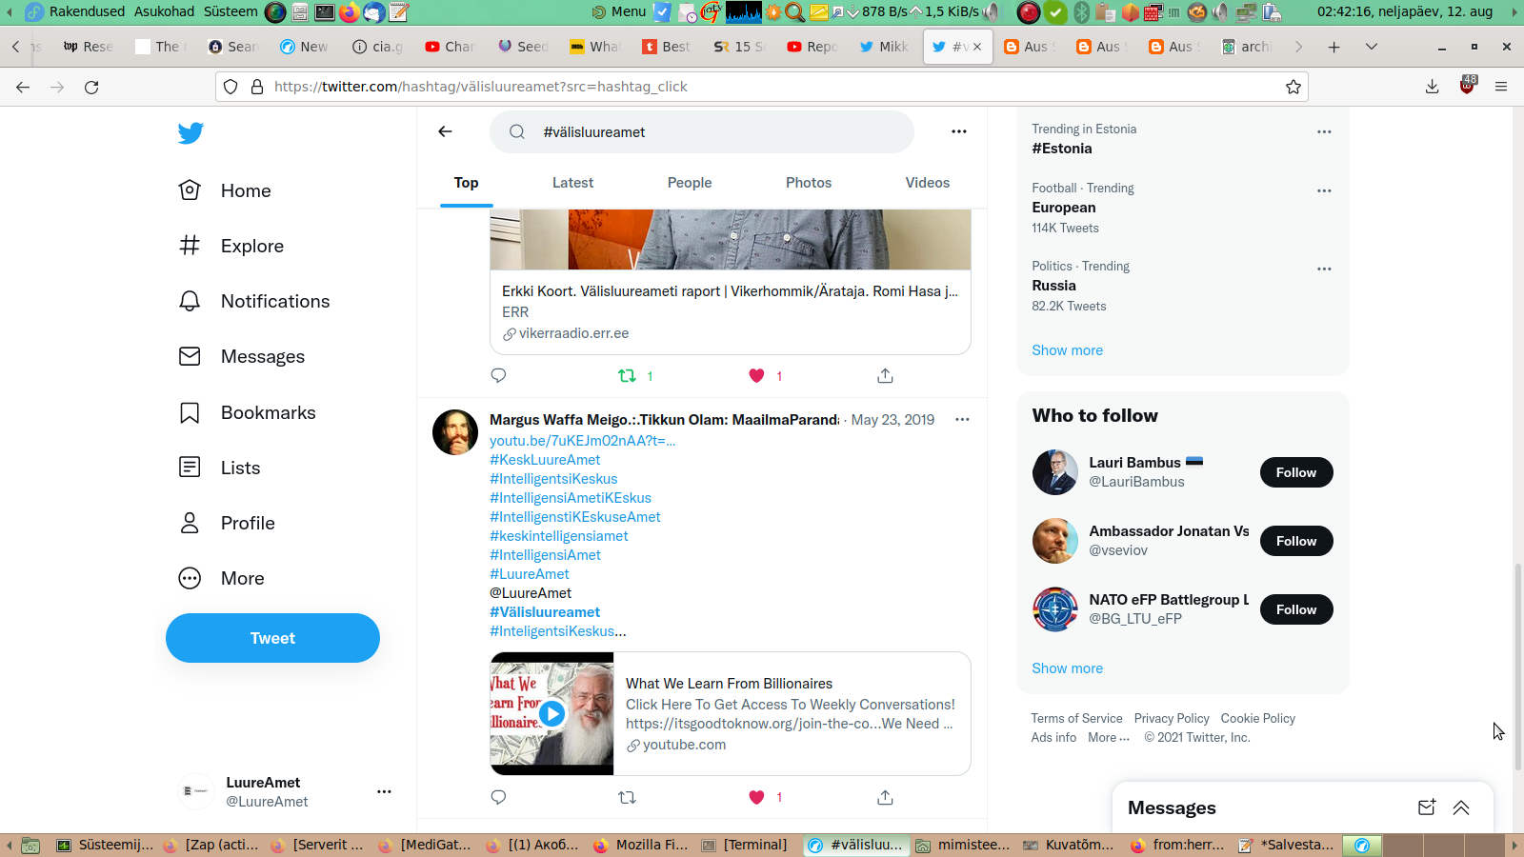Bookmark this page with the star
Viewport: 1524px width, 857px height.
tap(1293, 87)
